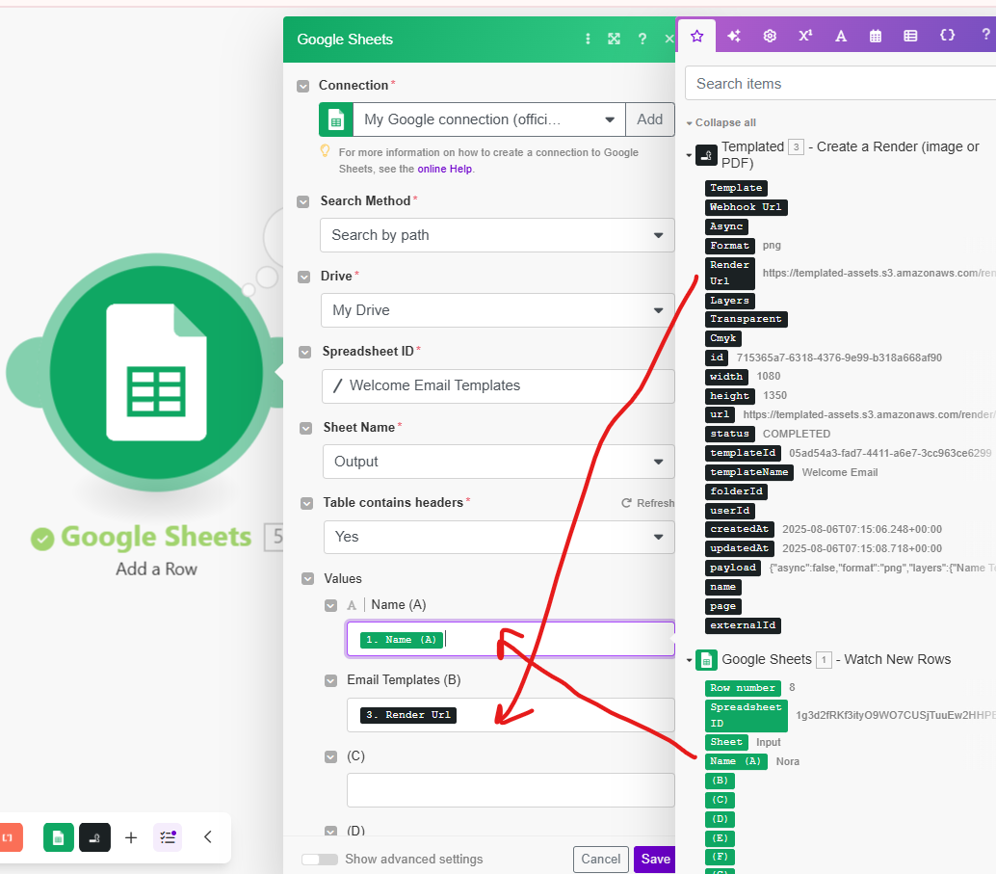996x874 pixels.
Task: Click the text type icon for Name (A)
Action: (352, 605)
